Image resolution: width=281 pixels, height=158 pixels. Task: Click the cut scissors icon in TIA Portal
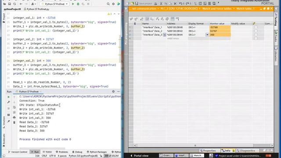coord(161,4)
